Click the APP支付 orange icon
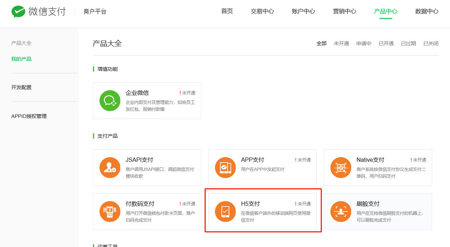Viewport: 450px width, 247px height. pos(225,168)
